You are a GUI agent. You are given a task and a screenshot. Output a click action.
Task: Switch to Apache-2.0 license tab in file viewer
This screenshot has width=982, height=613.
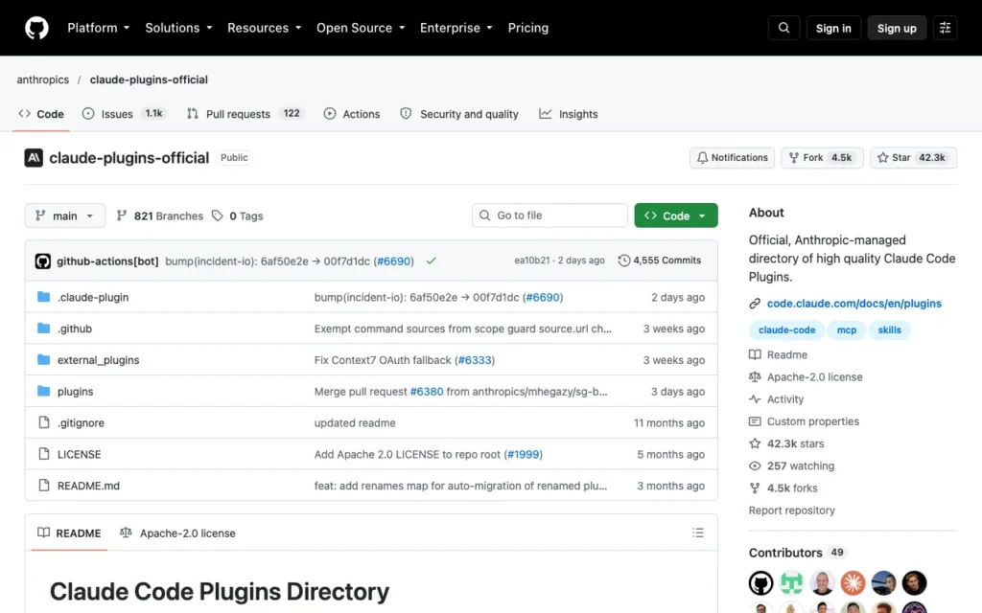[x=177, y=533]
